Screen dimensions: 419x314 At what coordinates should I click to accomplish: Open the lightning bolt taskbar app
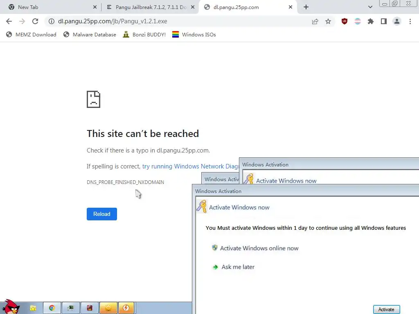coord(126,308)
